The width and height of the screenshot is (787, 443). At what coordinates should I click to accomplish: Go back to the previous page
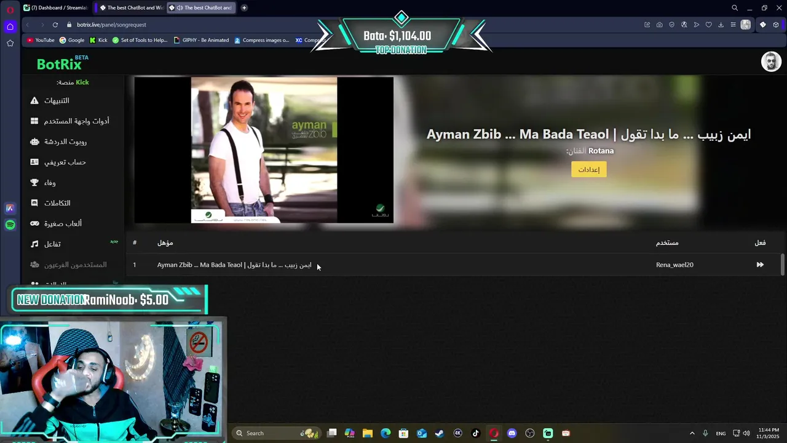click(27, 25)
